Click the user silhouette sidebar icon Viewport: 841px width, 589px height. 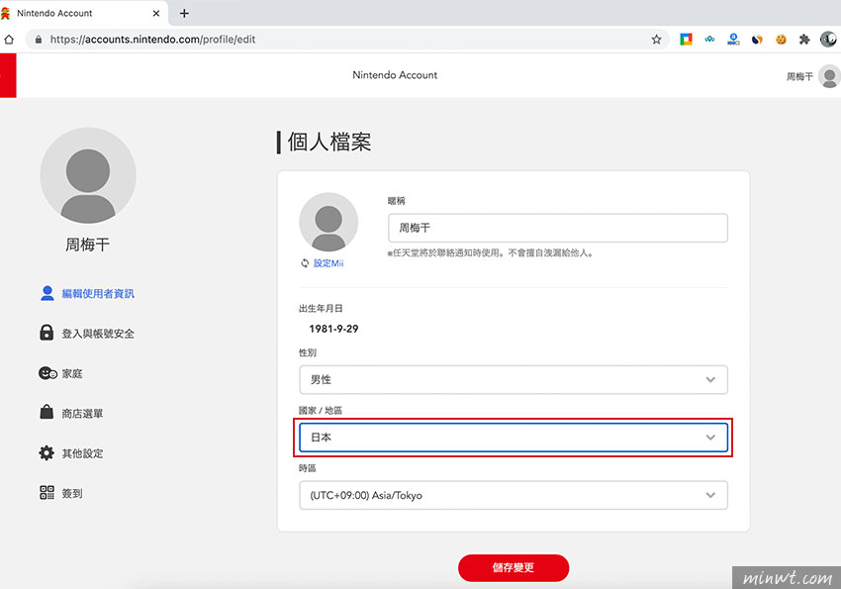click(47, 293)
